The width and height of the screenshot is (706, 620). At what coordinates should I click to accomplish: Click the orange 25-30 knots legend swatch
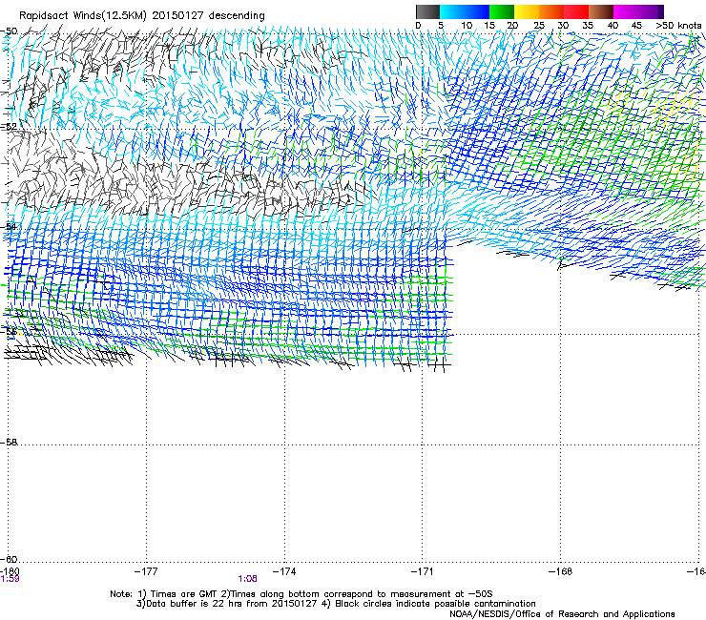coord(551,11)
